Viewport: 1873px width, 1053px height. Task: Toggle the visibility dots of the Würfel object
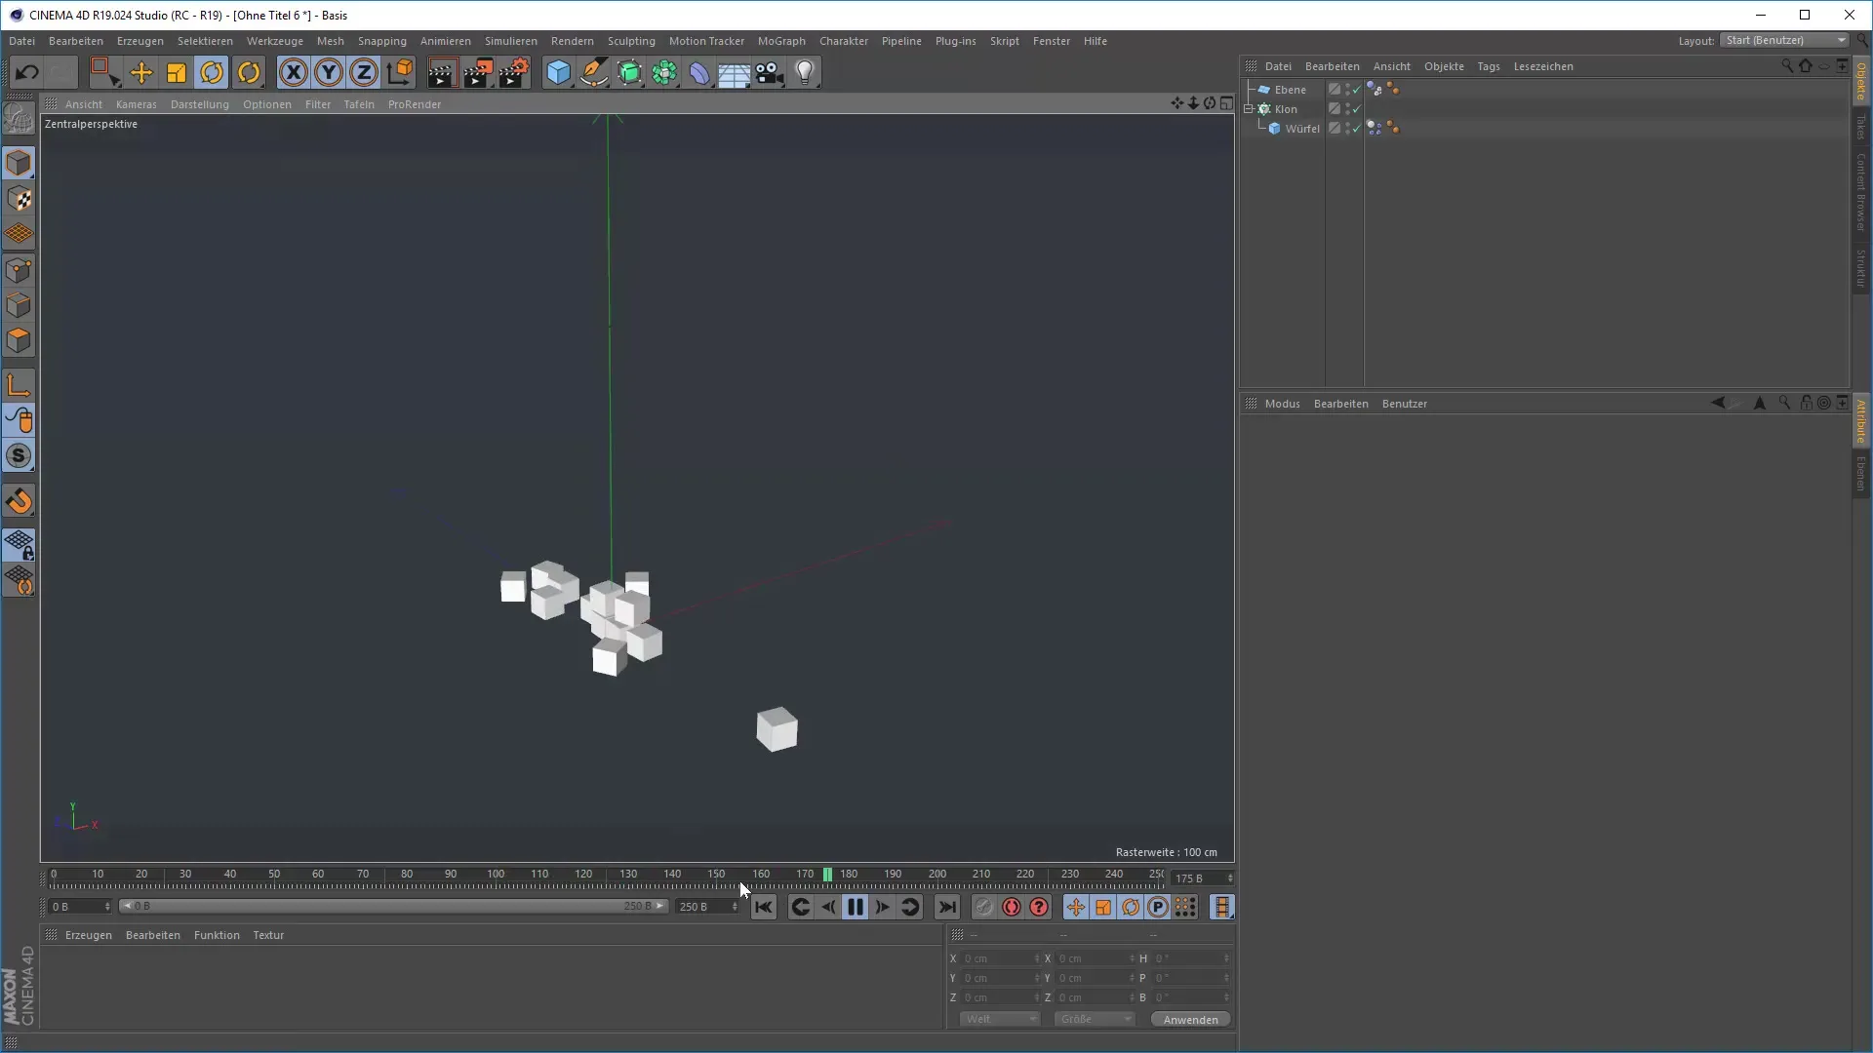[1347, 129]
